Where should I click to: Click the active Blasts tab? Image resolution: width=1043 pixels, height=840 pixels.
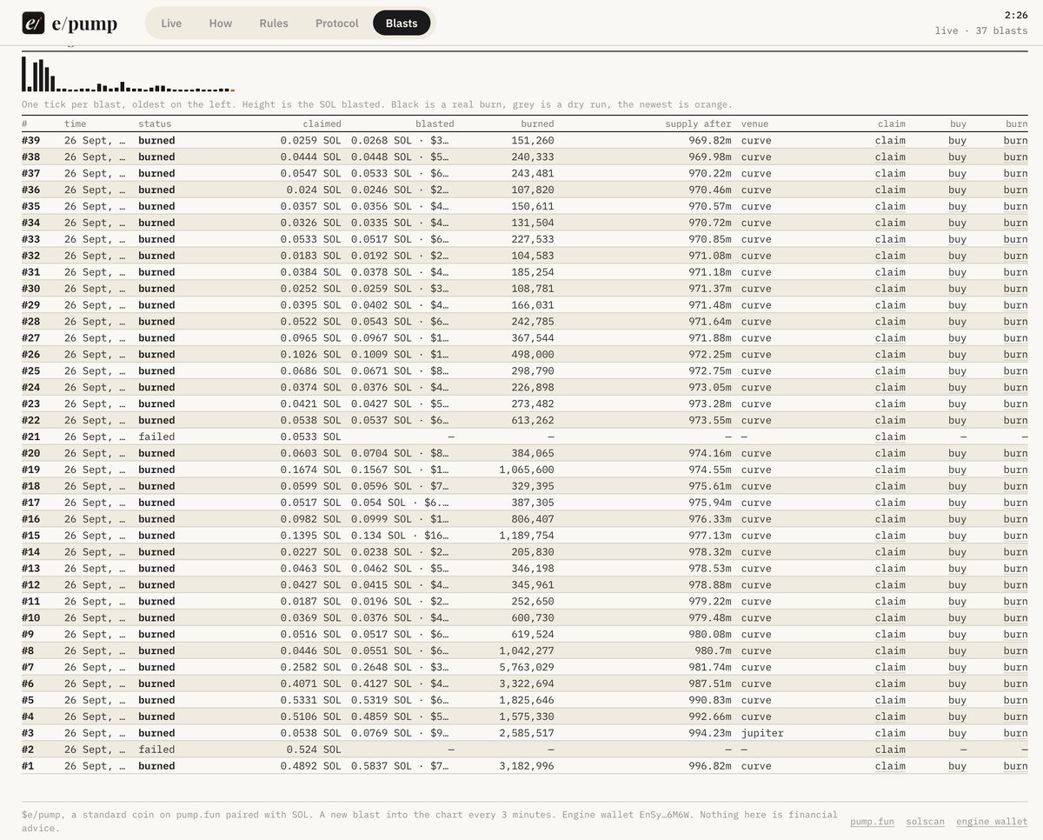click(x=402, y=23)
